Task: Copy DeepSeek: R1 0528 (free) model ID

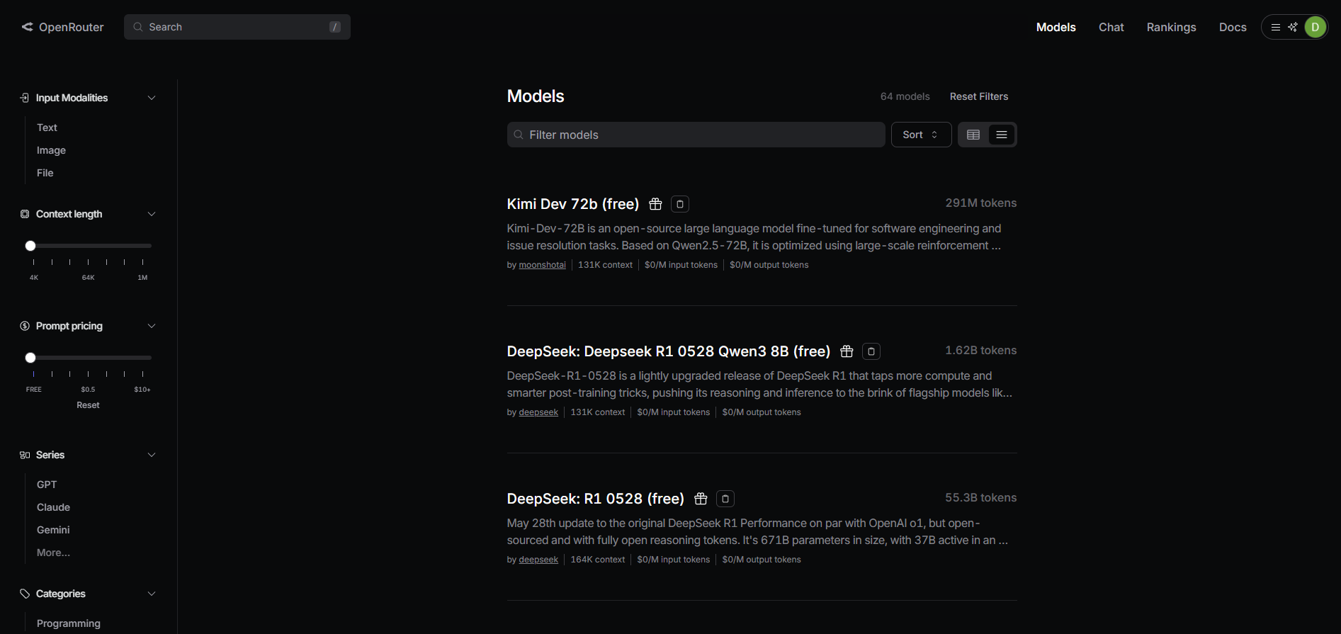Action: click(x=725, y=499)
